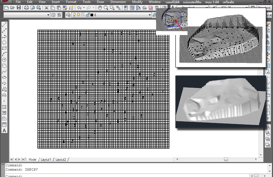Open the Insert menu

[x=56, y=2]
